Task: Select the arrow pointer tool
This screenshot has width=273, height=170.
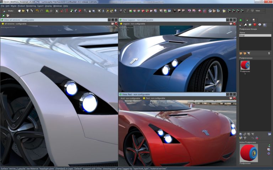Action: pyautogui.click(x=57, y=11)
